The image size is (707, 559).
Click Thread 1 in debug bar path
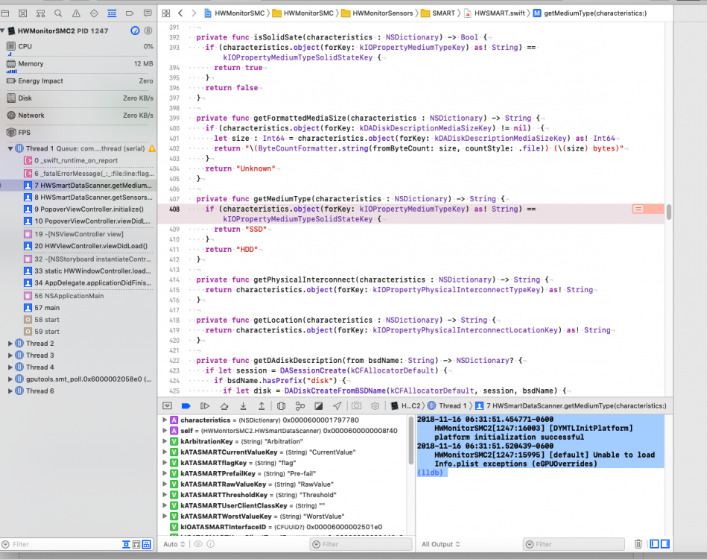(447, 405)
